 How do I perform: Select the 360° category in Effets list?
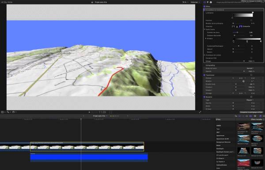click(218, 132)
